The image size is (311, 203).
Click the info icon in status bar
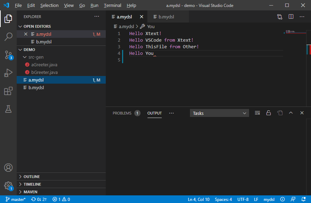pos(282,200)
